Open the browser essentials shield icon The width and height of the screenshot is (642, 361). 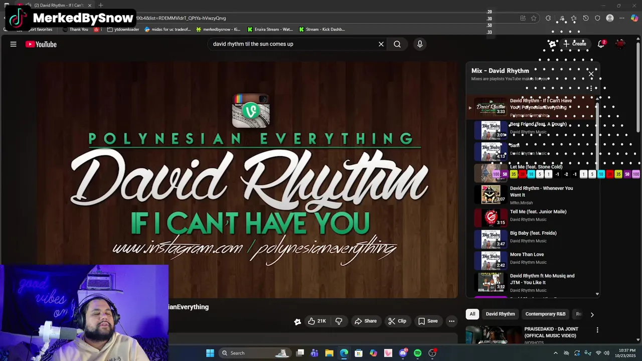pos(597,18)
